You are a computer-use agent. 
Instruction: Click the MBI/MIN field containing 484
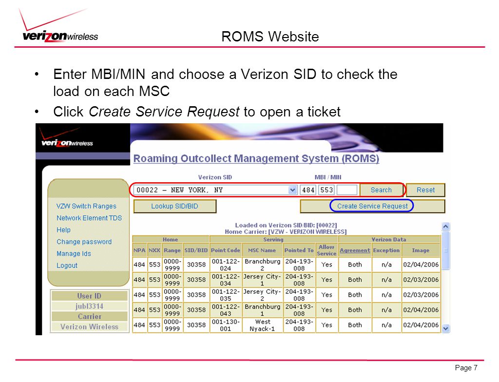pos(308,190)
